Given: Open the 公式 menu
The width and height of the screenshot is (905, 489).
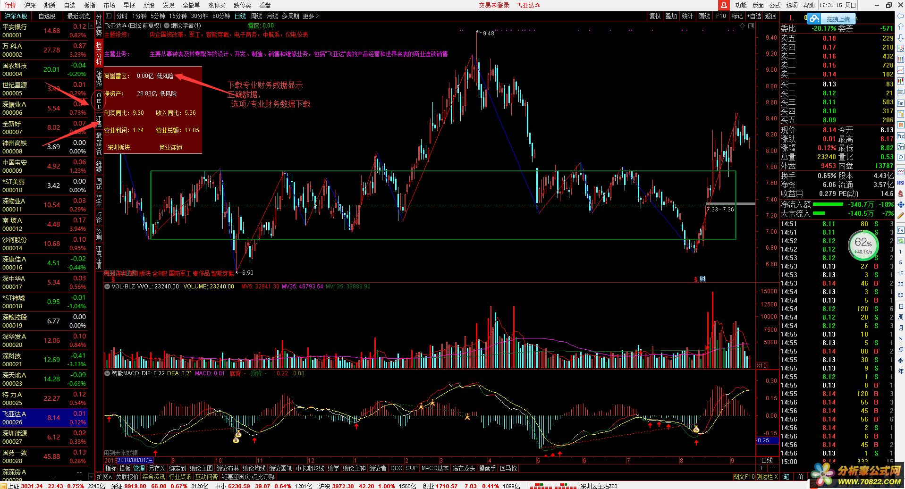Looking at the screenshot, I should [x=775, y=5].
